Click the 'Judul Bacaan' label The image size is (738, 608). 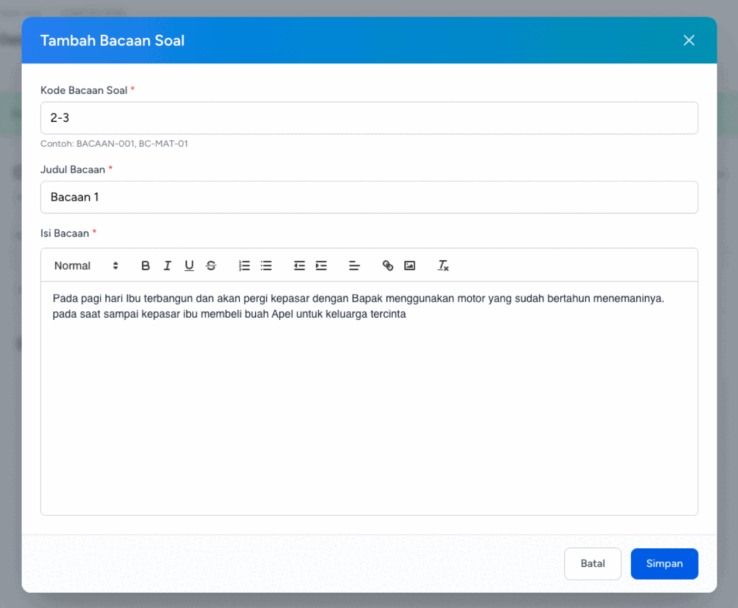73,169
